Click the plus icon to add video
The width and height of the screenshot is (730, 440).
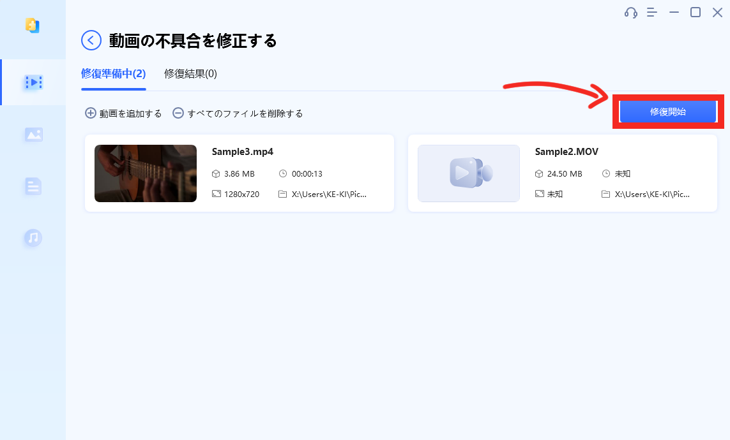pos(91,114)
